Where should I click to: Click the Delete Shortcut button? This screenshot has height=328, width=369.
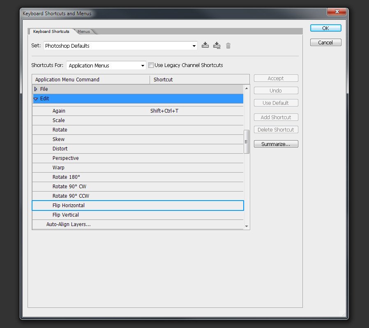(276, 129)
